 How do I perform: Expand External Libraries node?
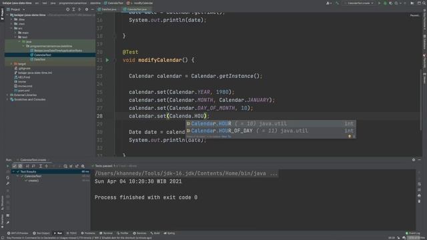(x=7, y=95)
